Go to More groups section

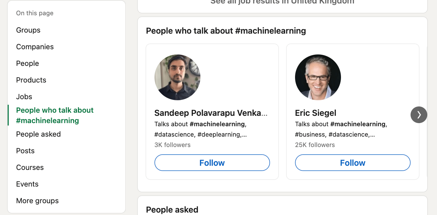point(37,201)
